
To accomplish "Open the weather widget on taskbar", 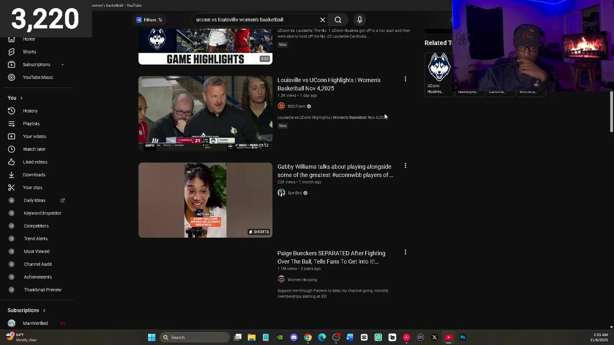I will click(22, 337).
